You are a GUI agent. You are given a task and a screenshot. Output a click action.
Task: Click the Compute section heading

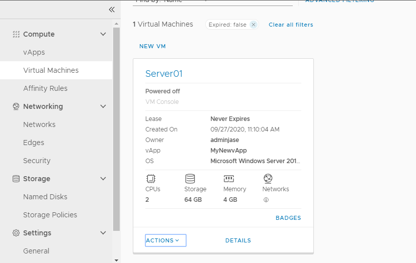pos(39,34)
